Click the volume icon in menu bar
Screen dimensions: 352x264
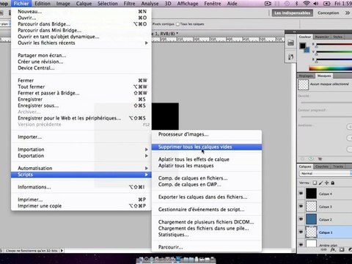316,4
